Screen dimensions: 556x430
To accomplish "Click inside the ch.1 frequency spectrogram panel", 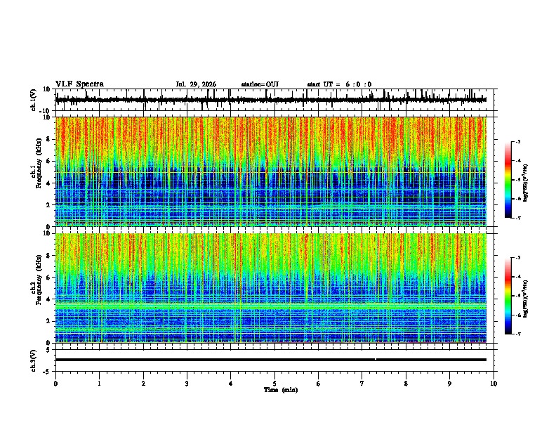I will pos(271,171).
